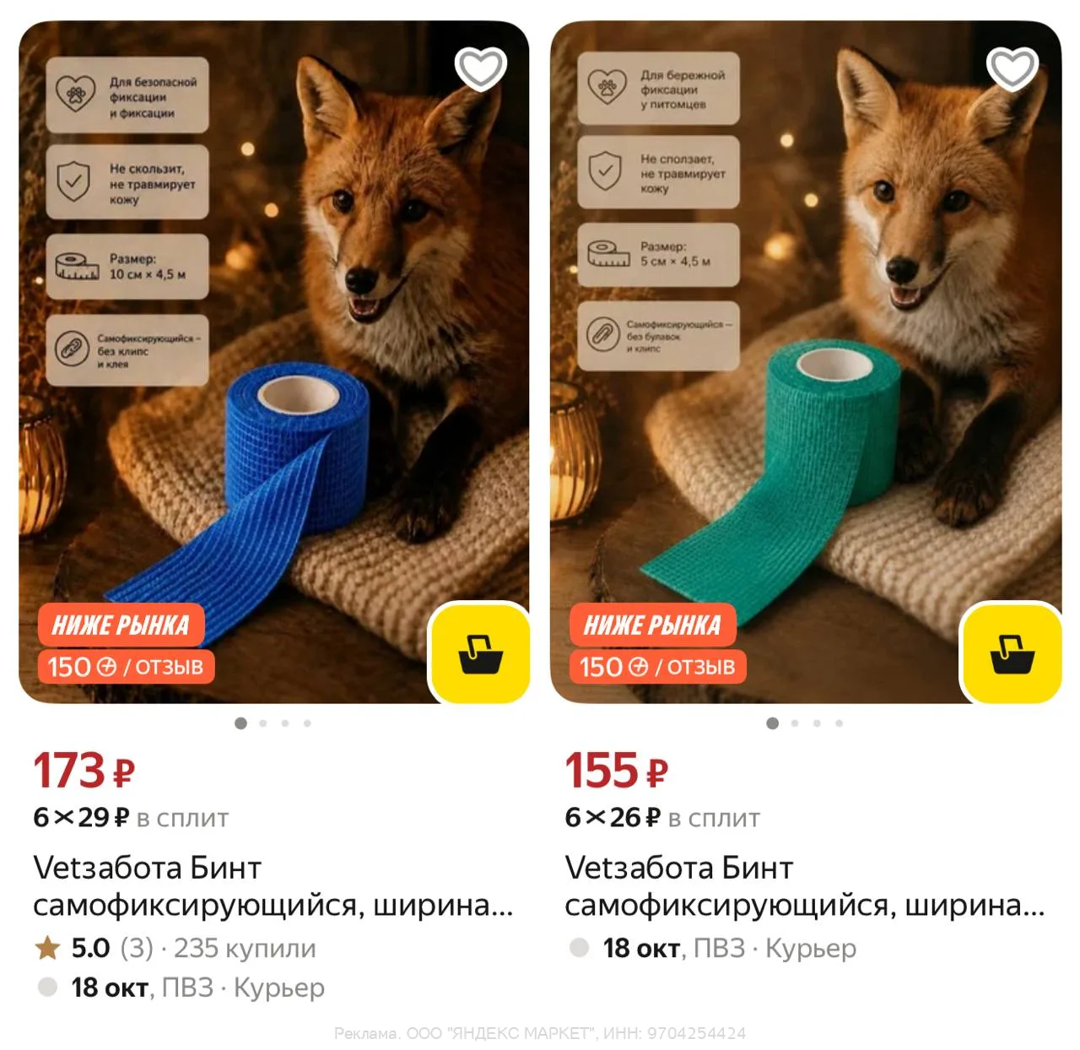The image size is (1080, 1050).
Task: Click the 150 points per review badge on left card
Action: tap(126, 667)
